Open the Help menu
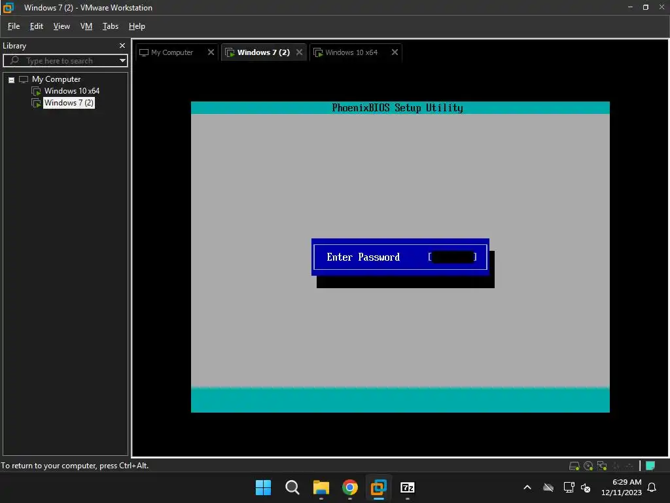Viewport: 670px width, 503px height. 137,26
